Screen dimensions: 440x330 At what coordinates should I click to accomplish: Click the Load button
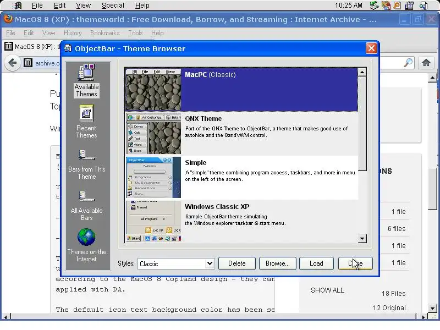(316, 263)
